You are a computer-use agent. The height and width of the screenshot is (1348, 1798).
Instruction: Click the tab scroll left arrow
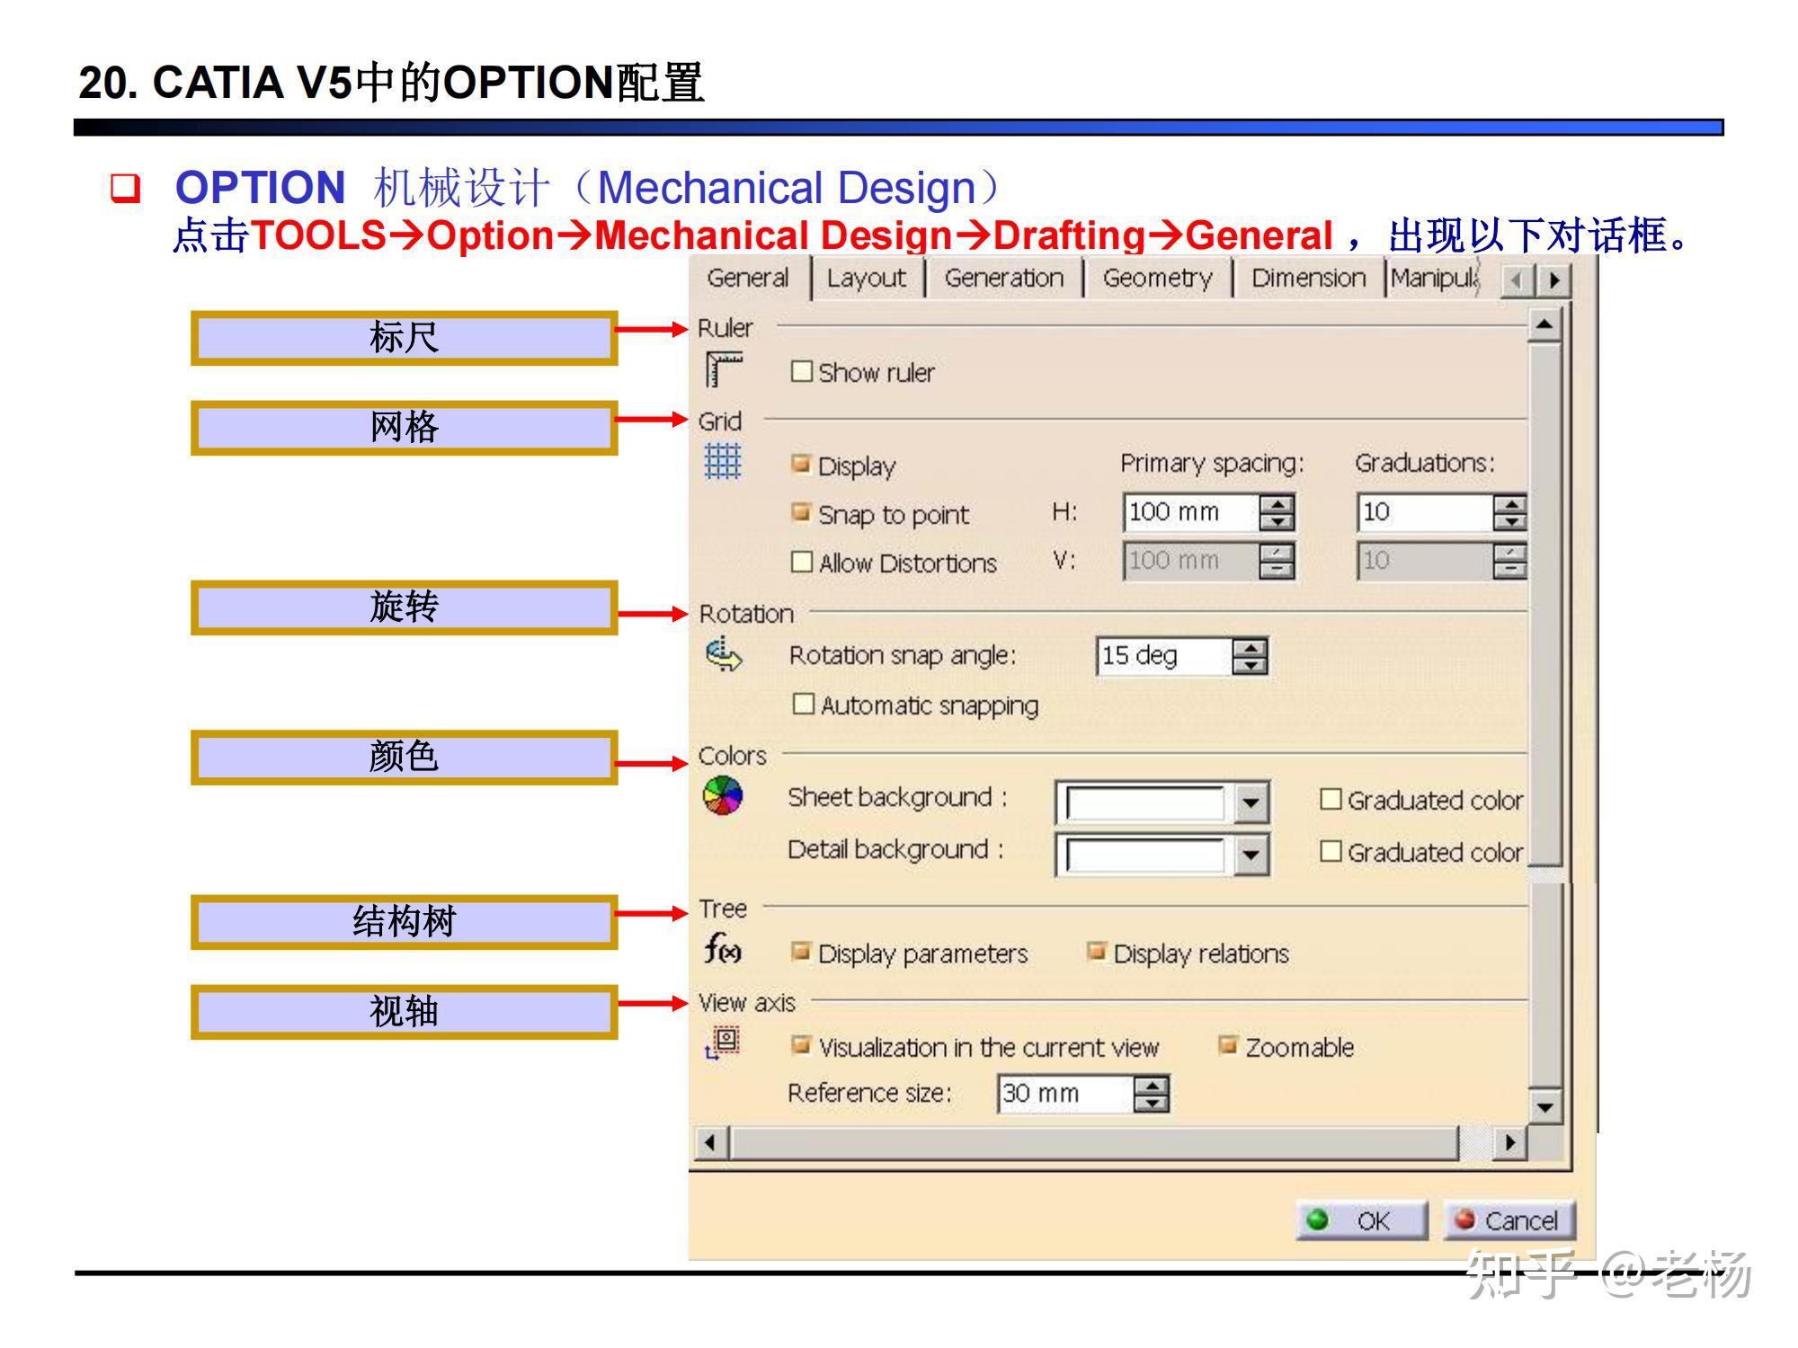coord(1518,280)
